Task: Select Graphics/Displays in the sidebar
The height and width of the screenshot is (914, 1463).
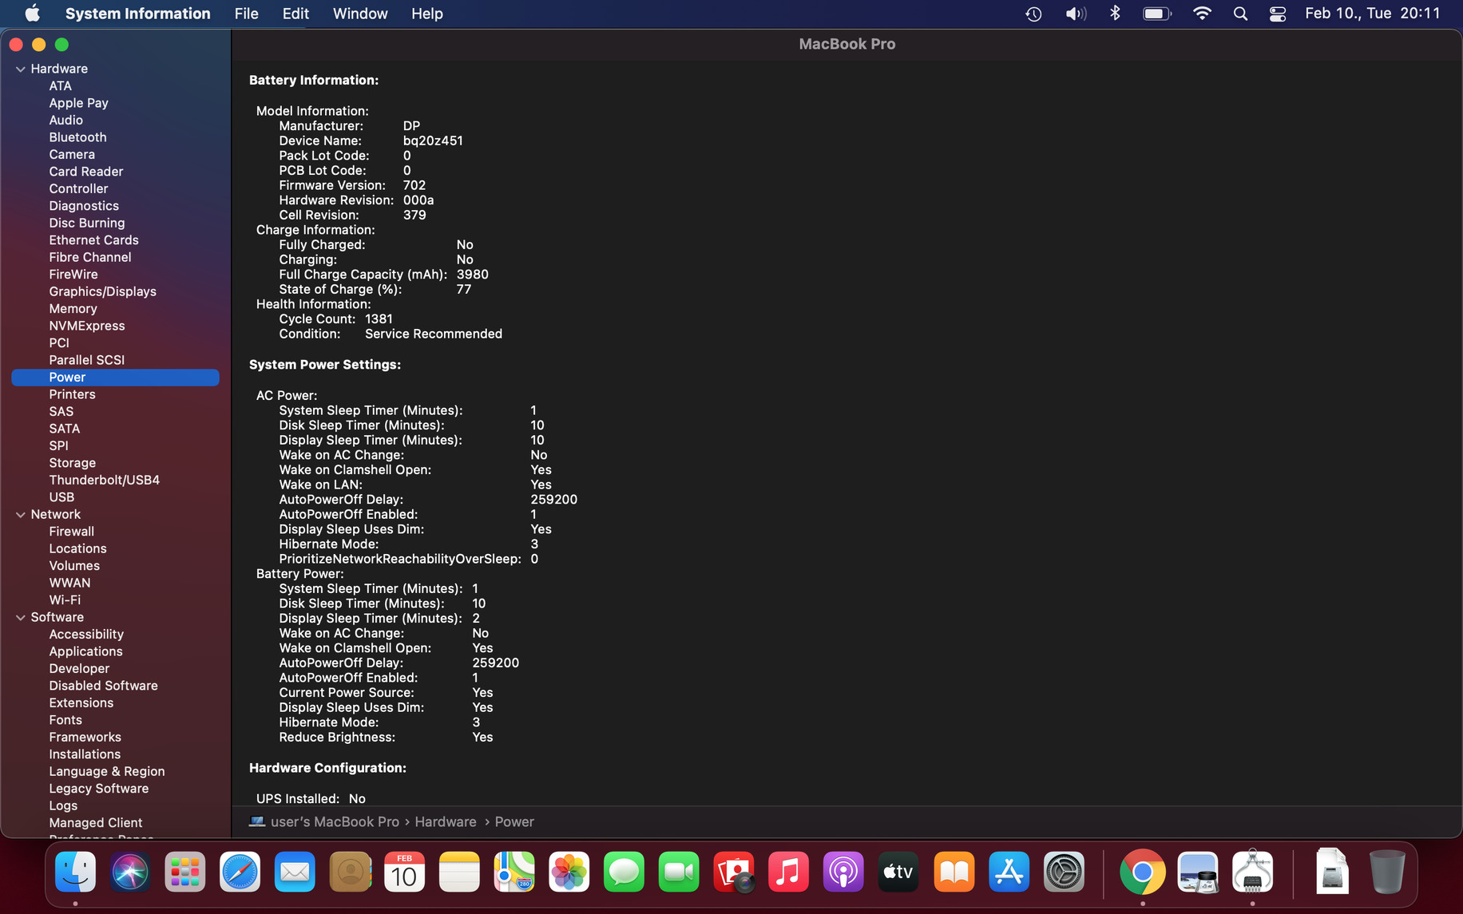Action: (102, 291)
